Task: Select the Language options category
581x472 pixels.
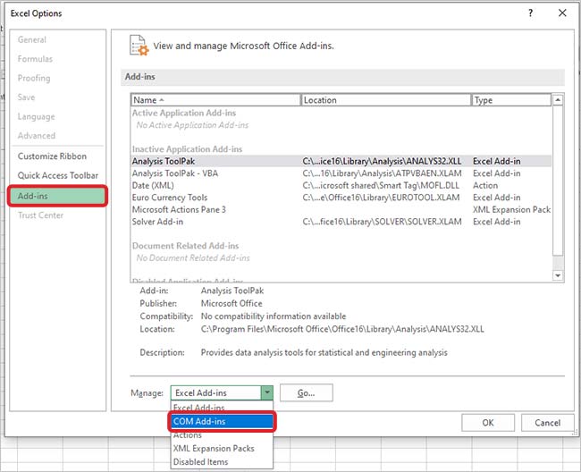Action: [36, 117]
